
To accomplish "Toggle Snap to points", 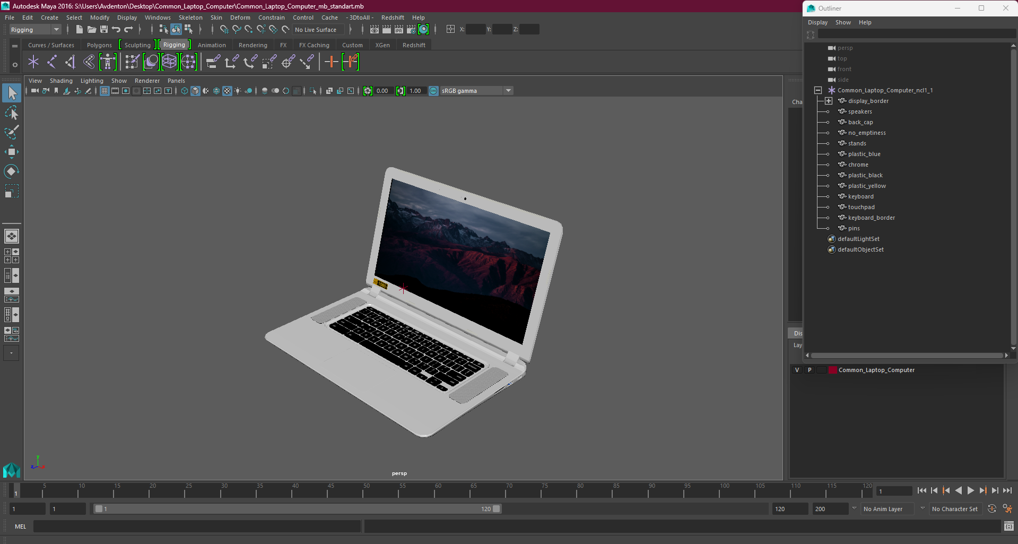I will (249, 30).
